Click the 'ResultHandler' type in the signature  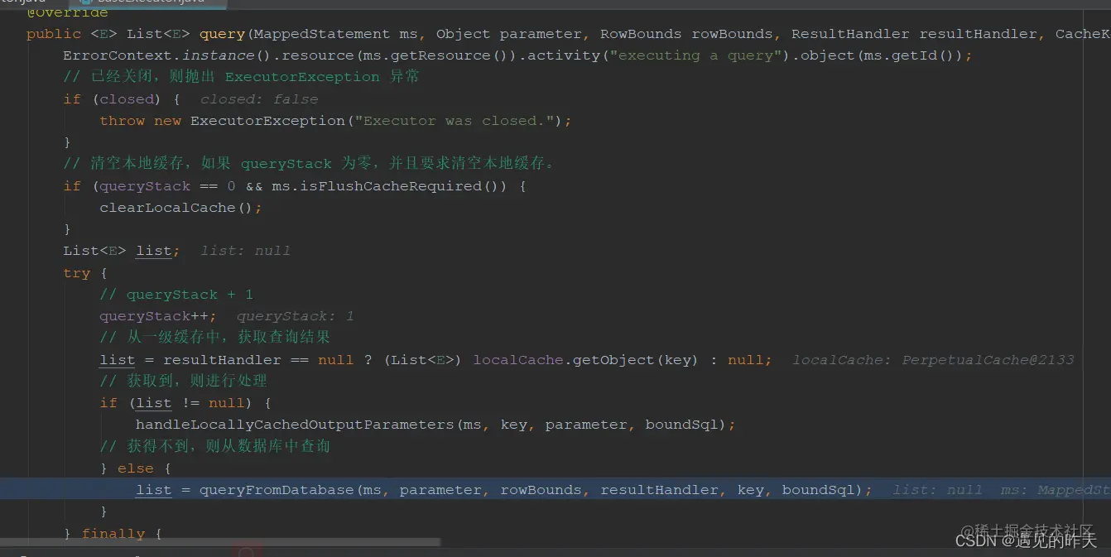[x=849, y=34]
